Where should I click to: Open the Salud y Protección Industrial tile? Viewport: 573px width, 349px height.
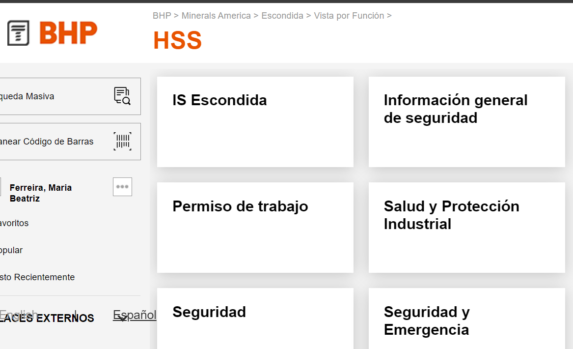click(466, 227)
